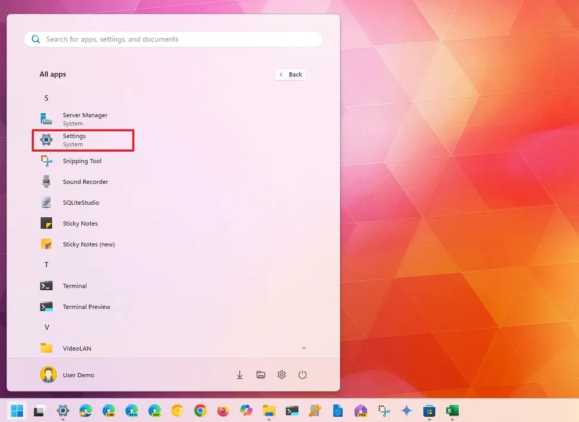Launch Sound Recorder

click(x=85, y=181)
